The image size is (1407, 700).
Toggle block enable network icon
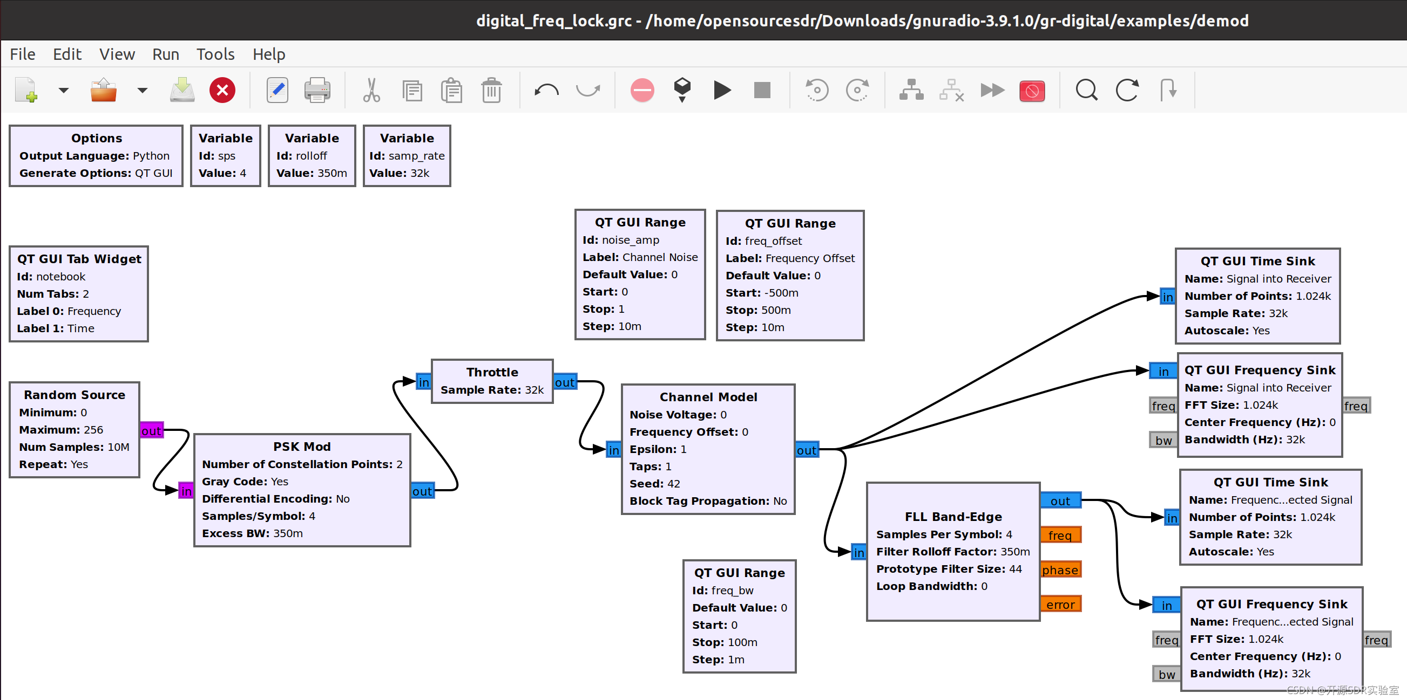coord(911,90)
